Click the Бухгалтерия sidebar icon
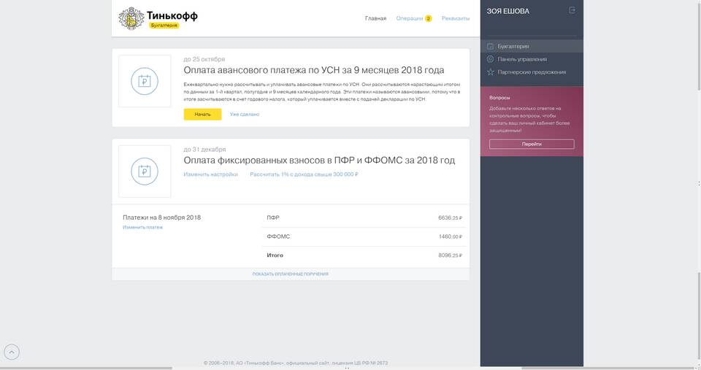 490,46
